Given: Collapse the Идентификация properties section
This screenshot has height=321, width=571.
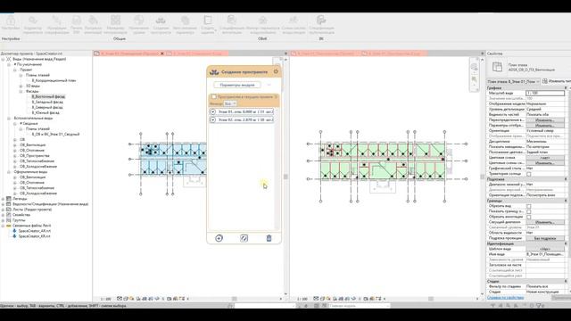Looking at the screenshot, I should pos(566,243).
